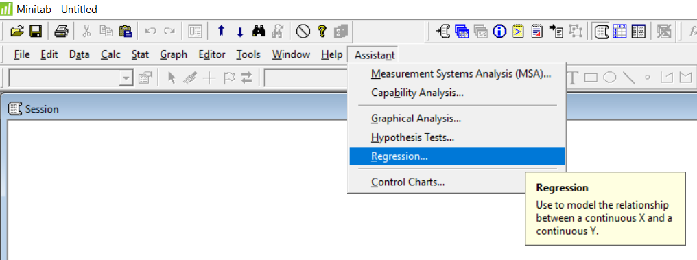Paste with the clipboard icon
Image resolution: width=697 pixels, height=260 pixels.
pos(126,32)
